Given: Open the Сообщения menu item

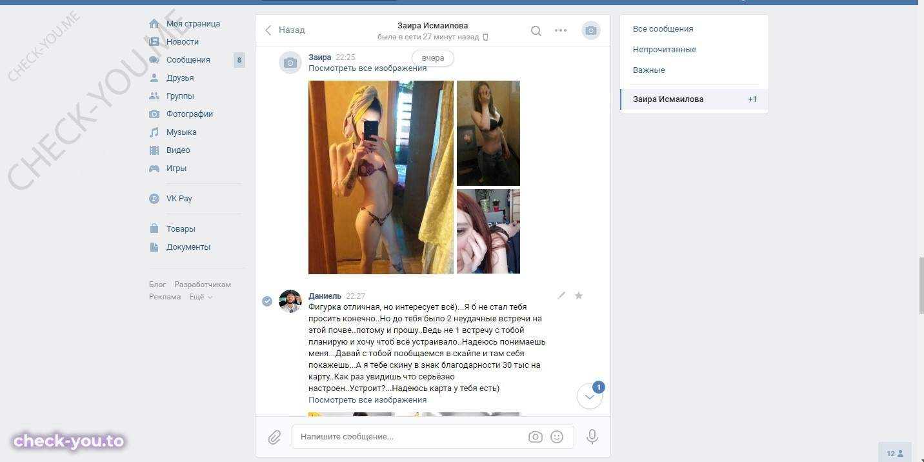Looking at the screenshot, I should tap(188, 60).
